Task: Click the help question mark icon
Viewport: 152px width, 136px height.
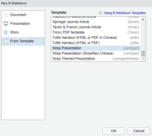Action: point(100,13)
